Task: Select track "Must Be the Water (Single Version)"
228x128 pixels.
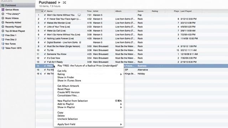Action: click(x=63, y=46)
